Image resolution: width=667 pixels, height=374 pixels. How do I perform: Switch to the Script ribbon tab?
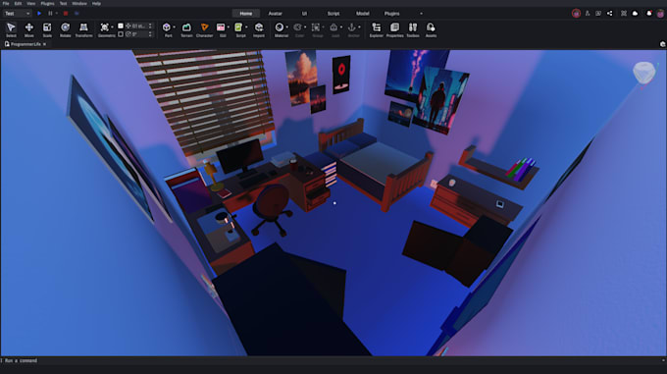tap(333, 14)
